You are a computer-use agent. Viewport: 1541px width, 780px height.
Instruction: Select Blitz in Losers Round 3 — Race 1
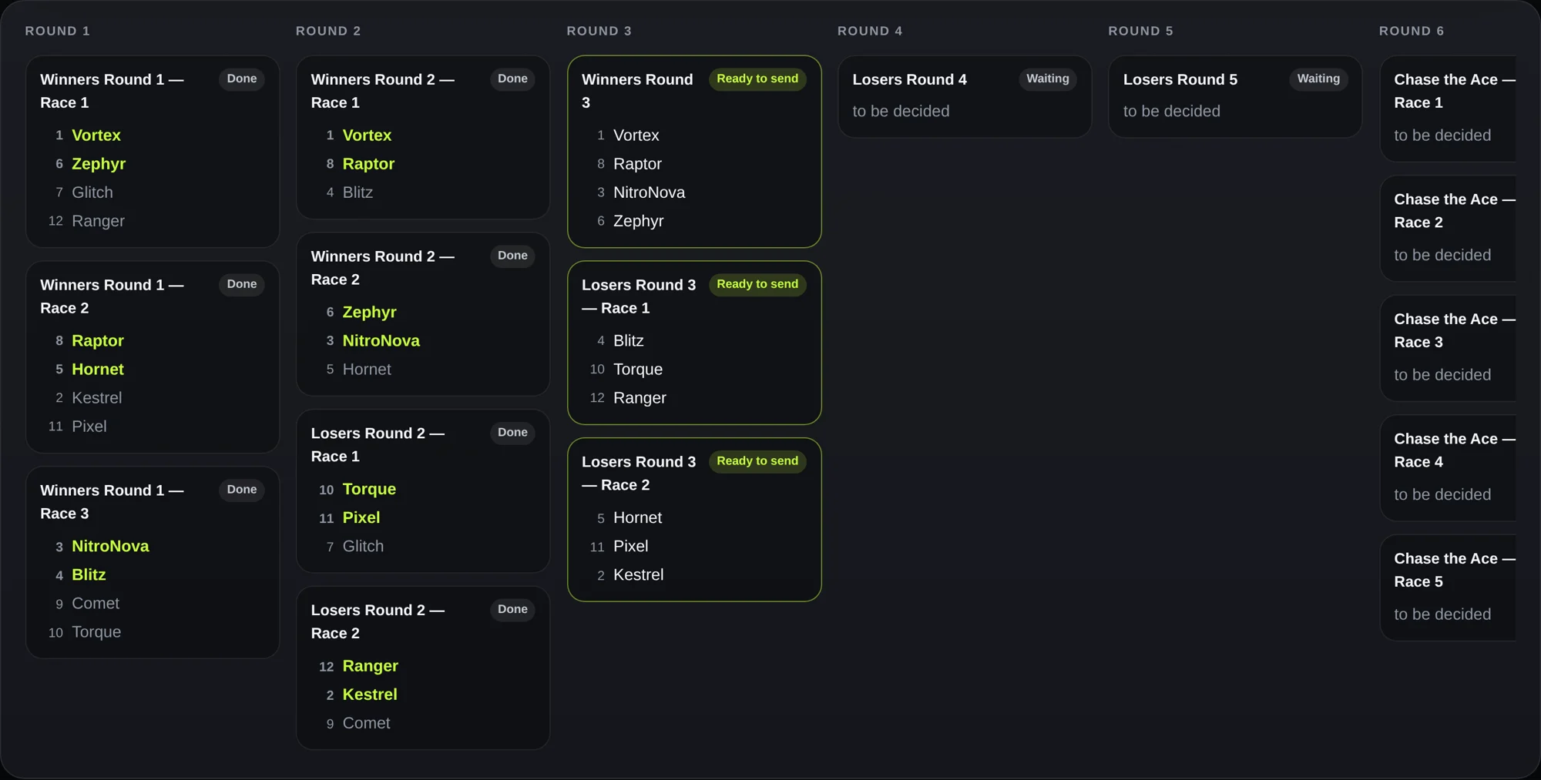pyautogui.click(x=629, y=340)
